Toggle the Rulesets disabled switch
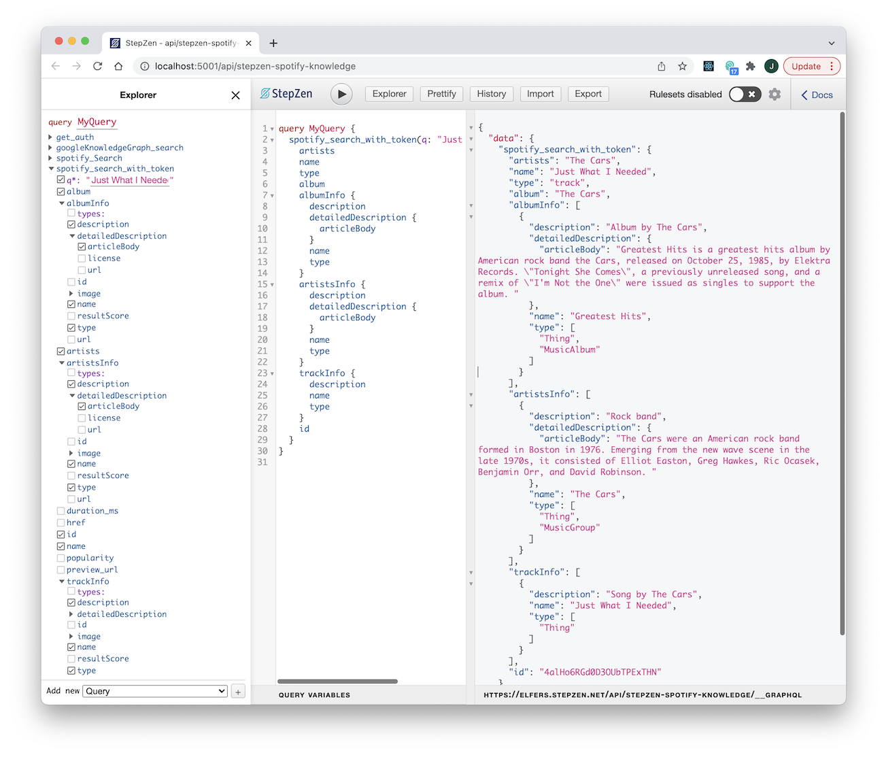Screen dimensions: 884x757 [745, 95]
